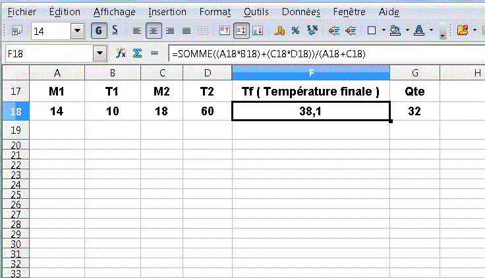Viewport: 485px width, 278px height.
Task: Click into the formula input line
Action: point(323,53)
